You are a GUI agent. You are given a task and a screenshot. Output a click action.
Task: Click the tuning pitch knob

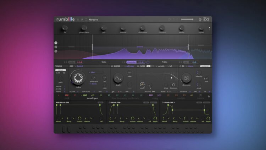pos(60,79)
